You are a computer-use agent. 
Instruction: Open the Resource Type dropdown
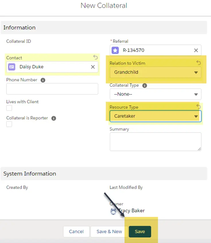point(155,116)
